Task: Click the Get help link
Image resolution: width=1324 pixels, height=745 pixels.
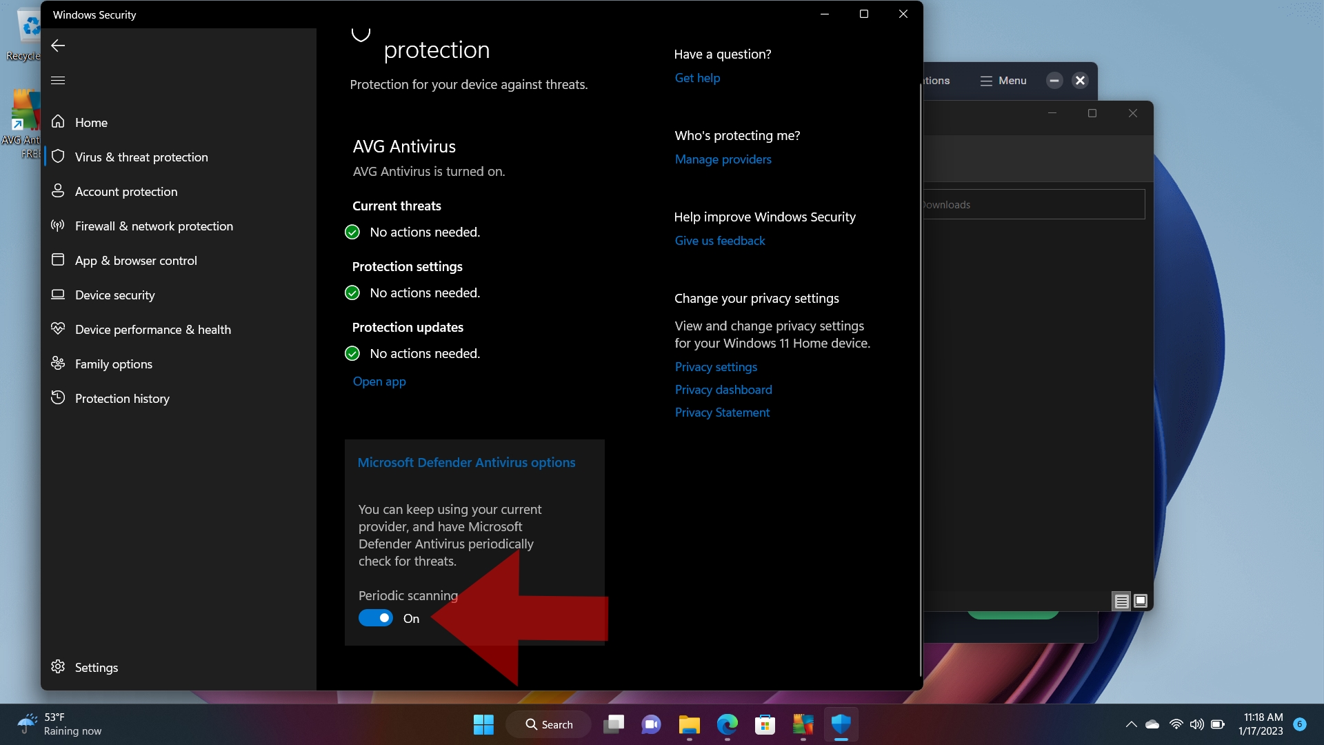Action: pos(696,77)
